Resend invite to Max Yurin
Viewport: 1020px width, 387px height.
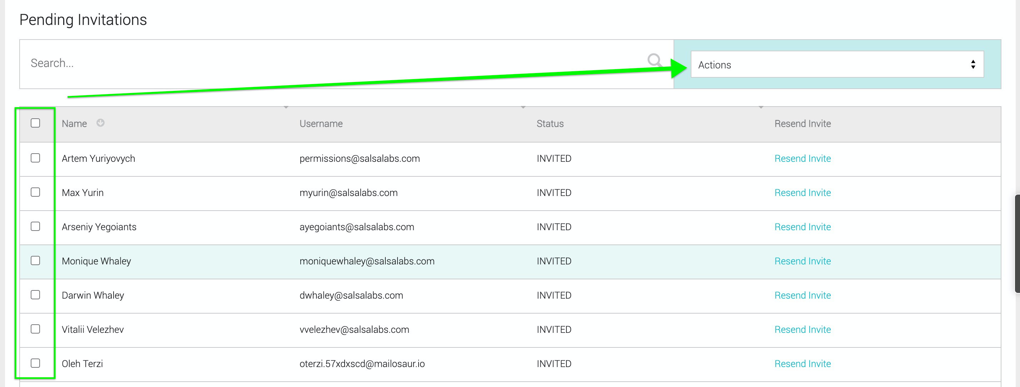pos(802,193)
